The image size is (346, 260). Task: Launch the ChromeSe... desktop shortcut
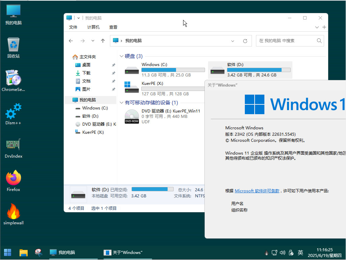13,81
